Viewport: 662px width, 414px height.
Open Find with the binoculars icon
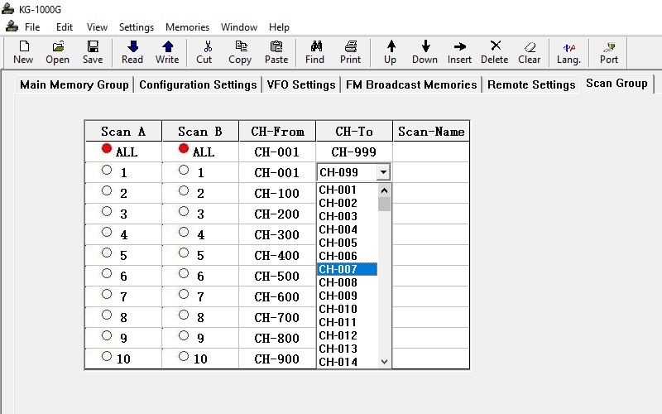click(x=315, y=52)
